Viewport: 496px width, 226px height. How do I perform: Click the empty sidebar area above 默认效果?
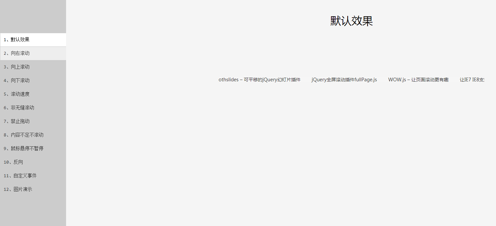click(33, 17)
